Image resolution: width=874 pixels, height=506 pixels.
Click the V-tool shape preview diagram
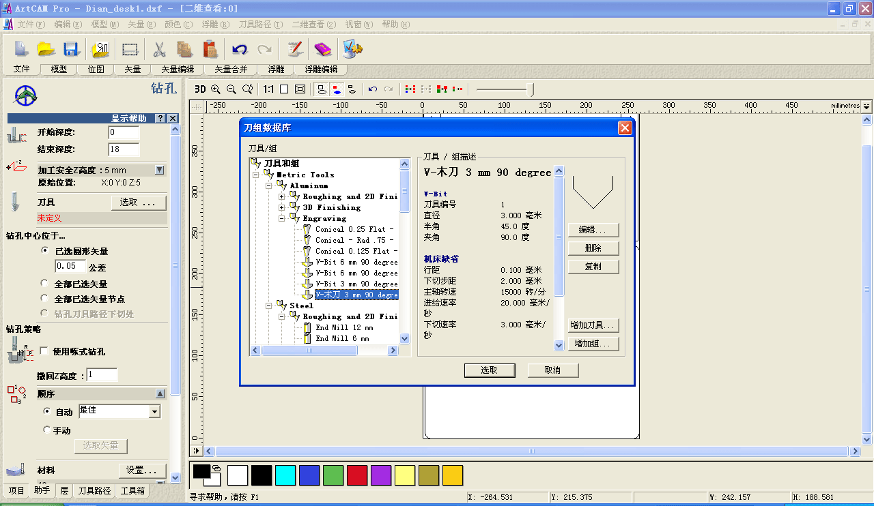click(x=593, y=192)
